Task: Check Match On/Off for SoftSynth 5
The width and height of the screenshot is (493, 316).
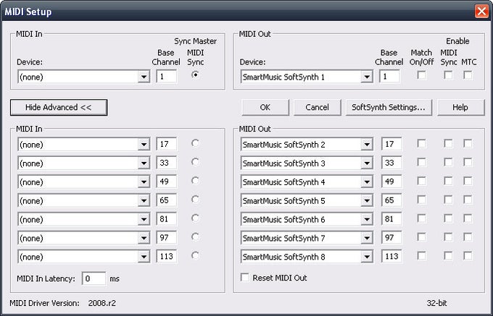Action: [x=422, y=200]
